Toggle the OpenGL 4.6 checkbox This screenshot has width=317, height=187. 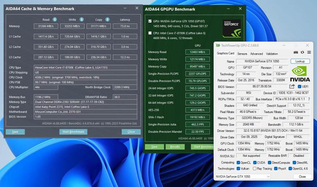[290, 168]
